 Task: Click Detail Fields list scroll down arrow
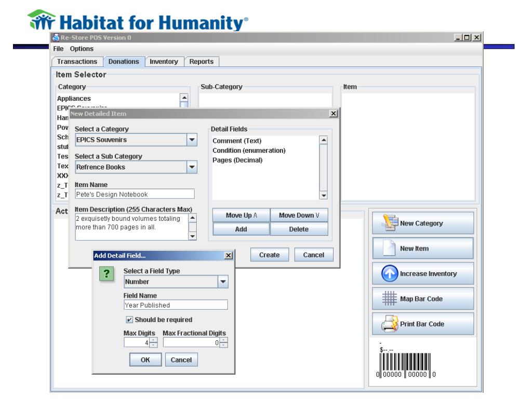324,195
